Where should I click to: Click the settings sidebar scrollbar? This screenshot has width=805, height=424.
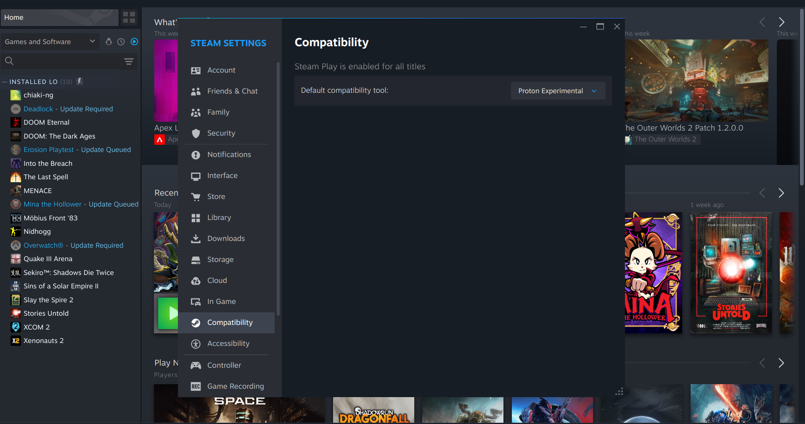tap(278, 189)
